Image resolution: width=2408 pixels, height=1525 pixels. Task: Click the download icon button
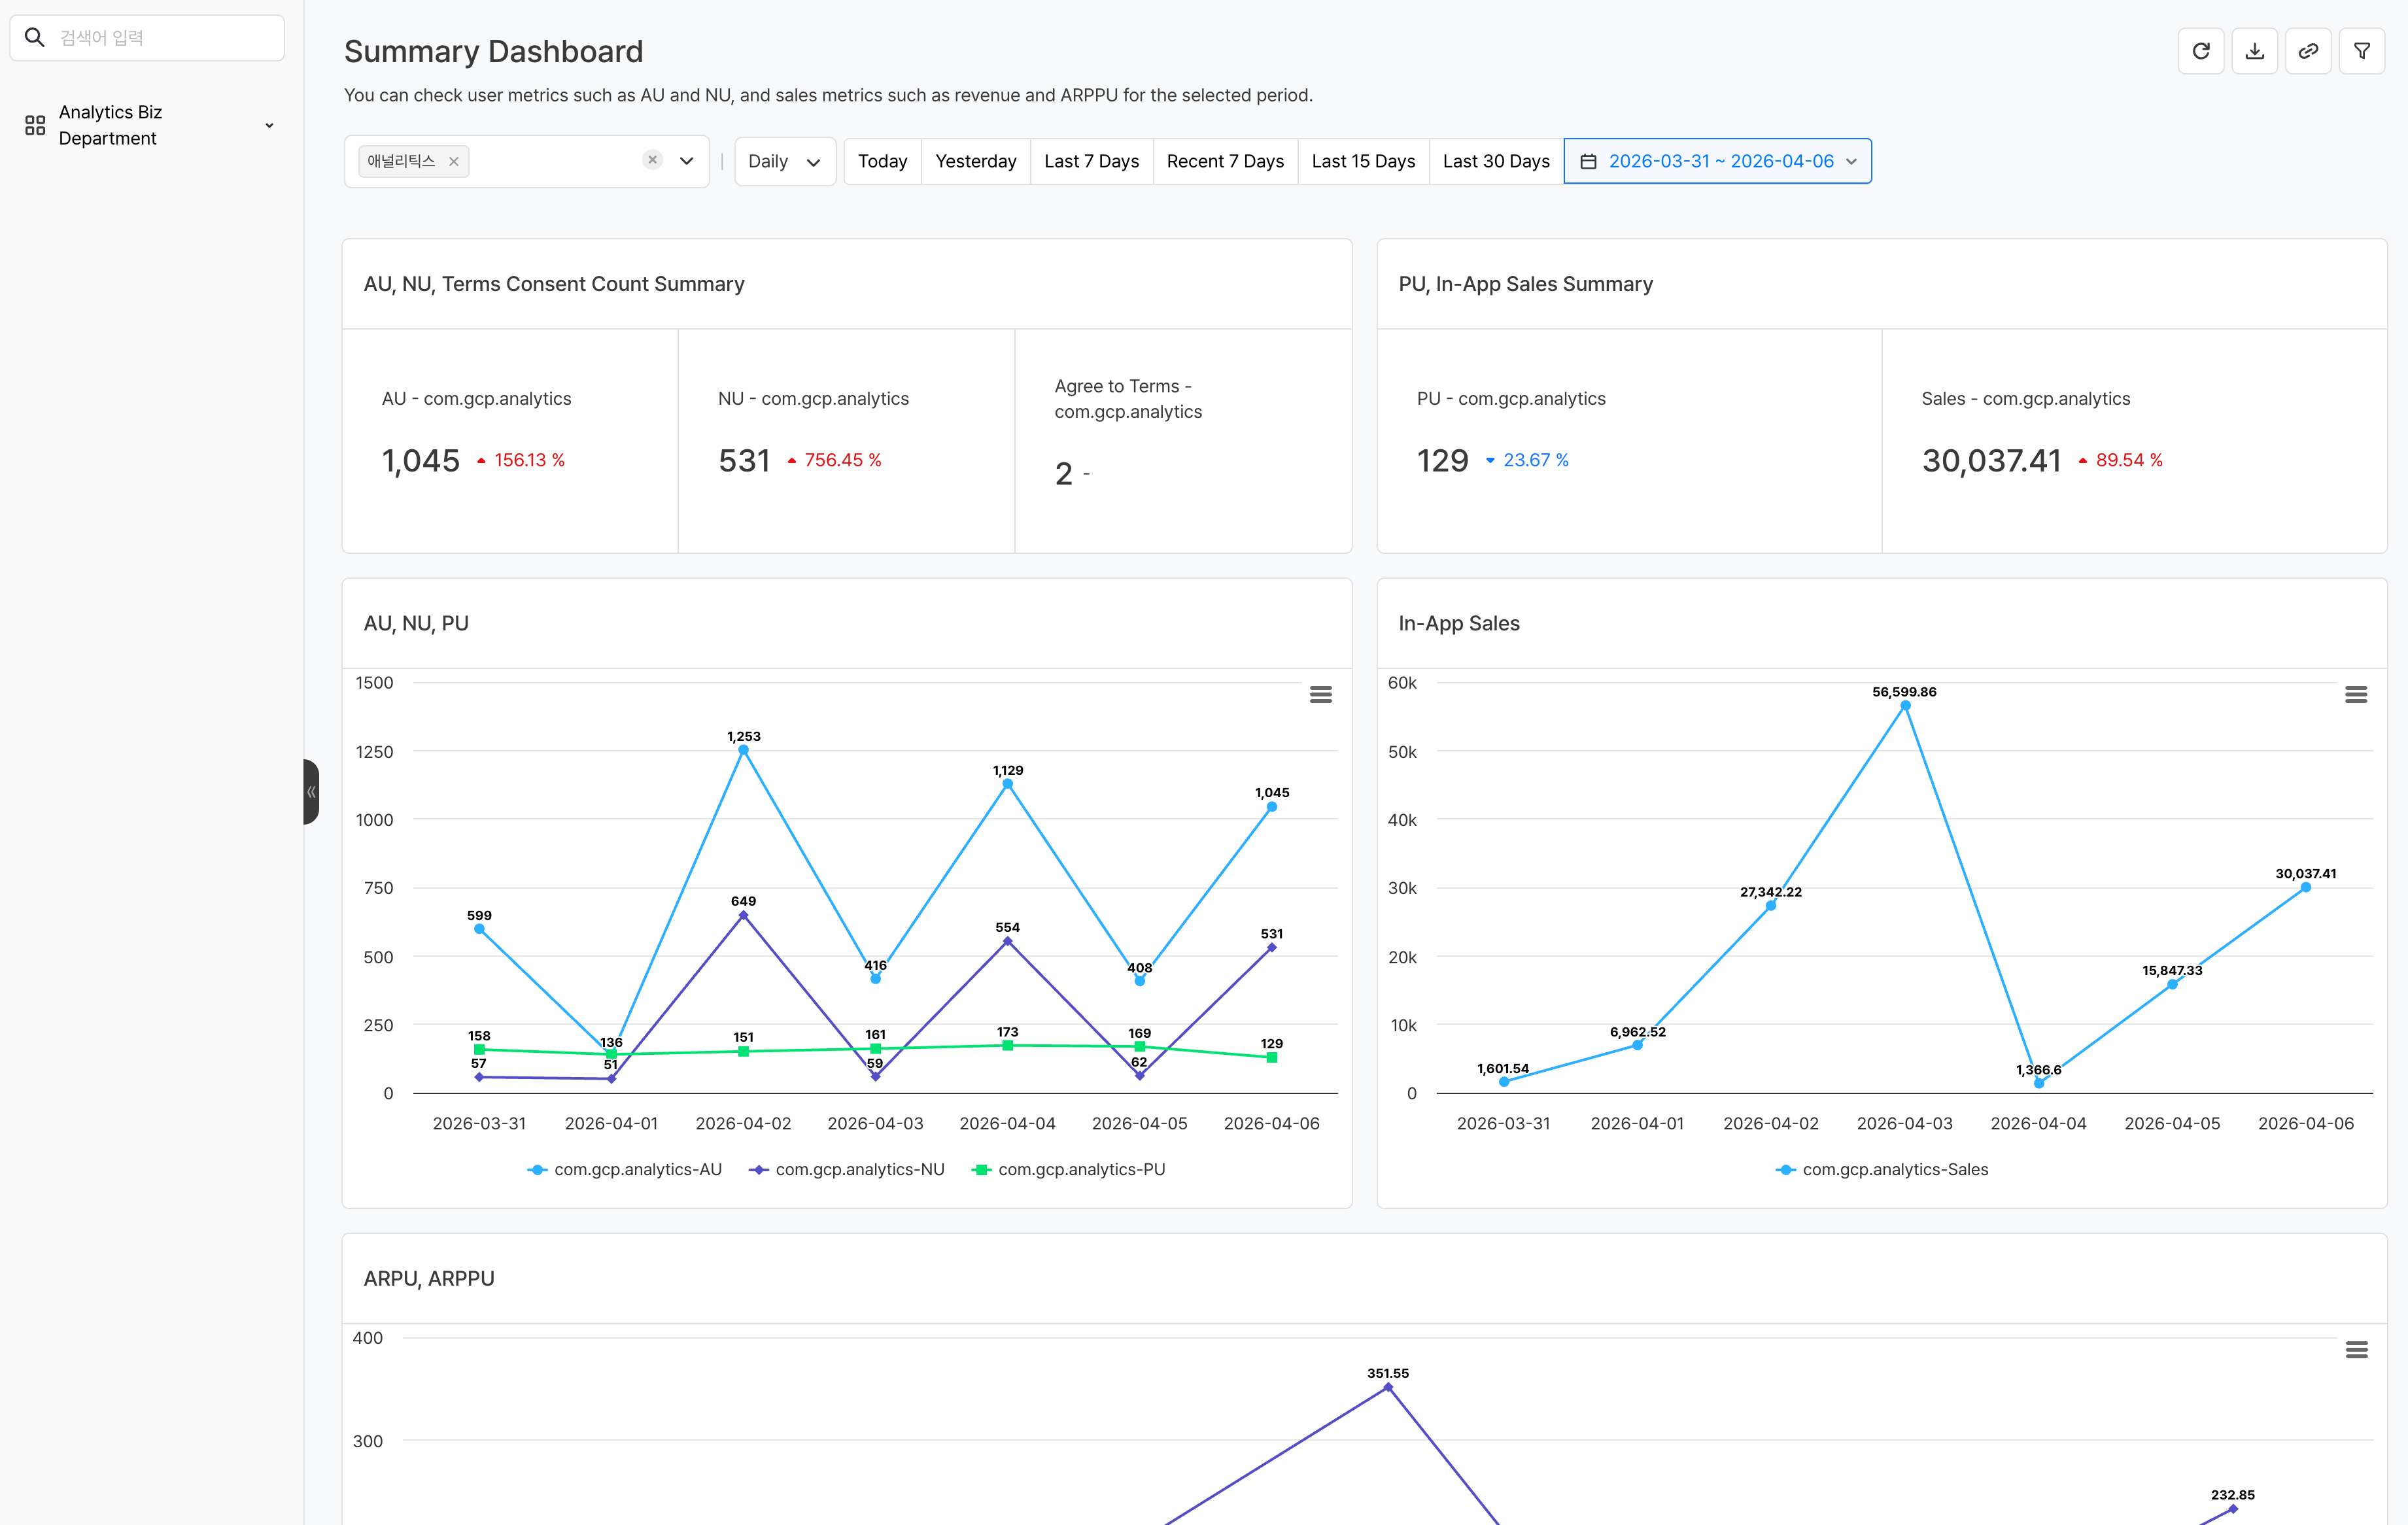(x=2254, y=51)
